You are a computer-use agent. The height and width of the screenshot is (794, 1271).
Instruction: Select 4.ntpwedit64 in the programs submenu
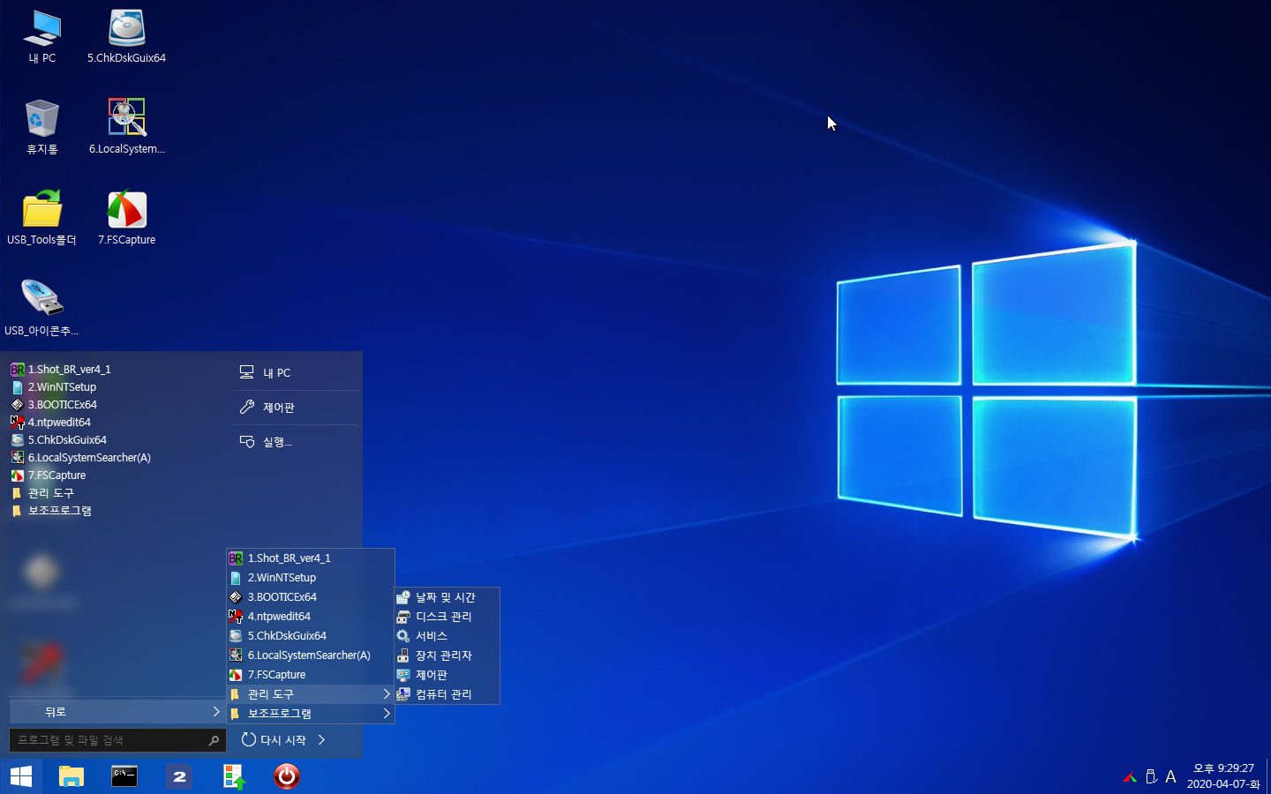click(311, 617)
